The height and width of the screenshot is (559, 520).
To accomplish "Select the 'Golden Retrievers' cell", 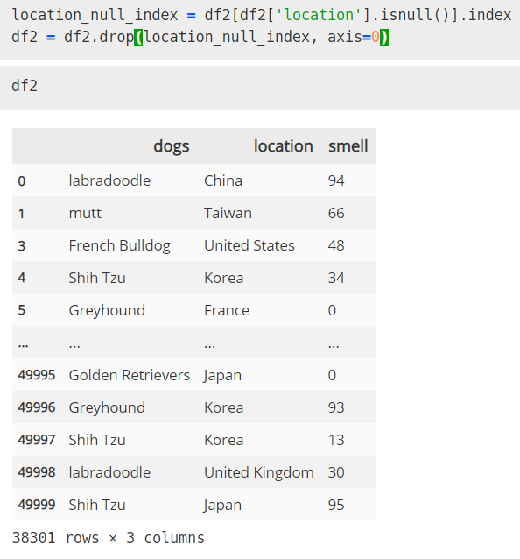I will click(x=130, y=375).
